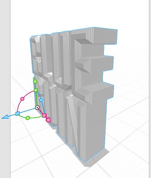
Task: Click the green vertical axis line
Action: 36,99
